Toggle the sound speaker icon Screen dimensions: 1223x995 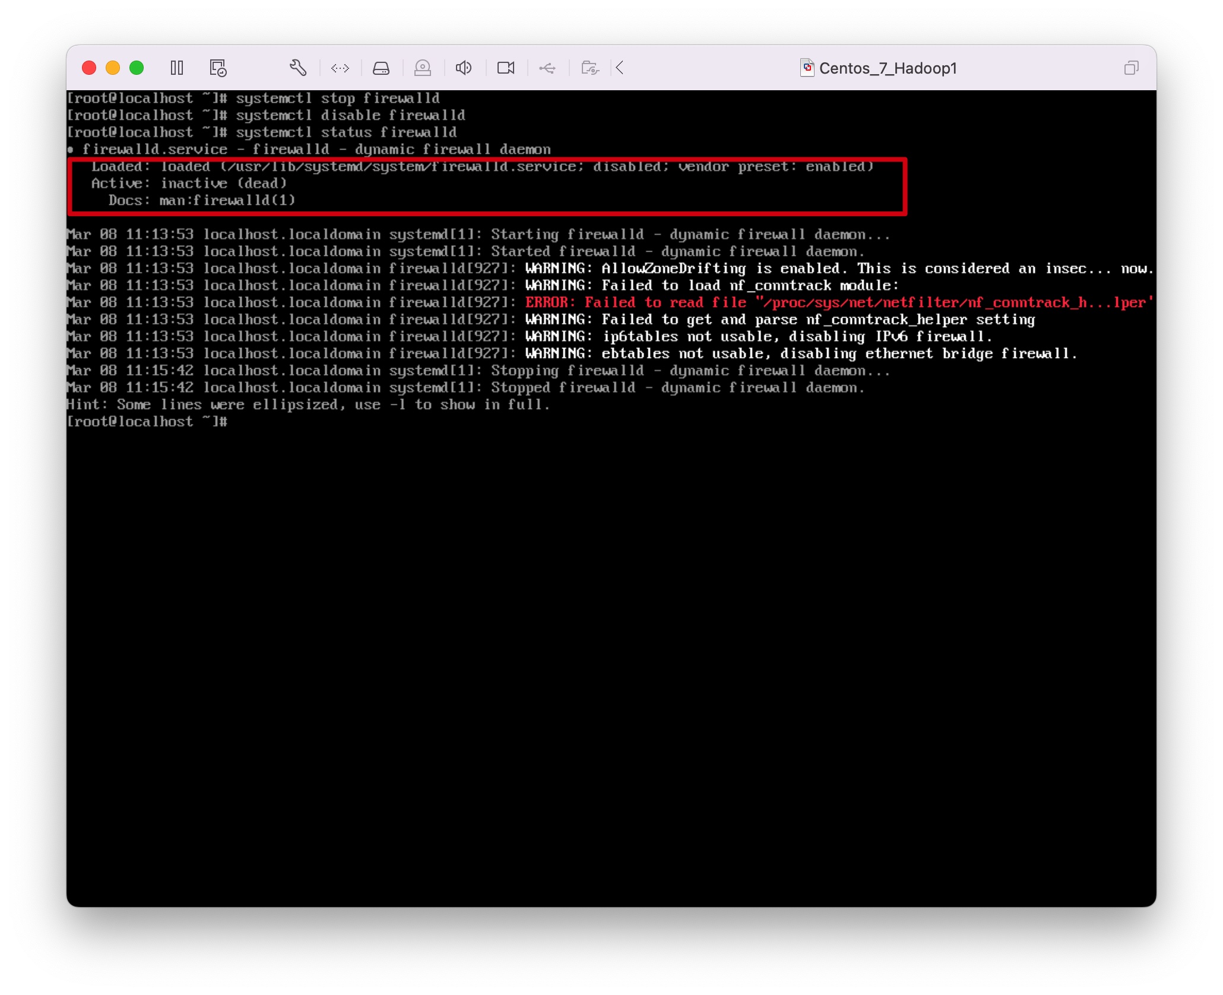pos(464,68)
